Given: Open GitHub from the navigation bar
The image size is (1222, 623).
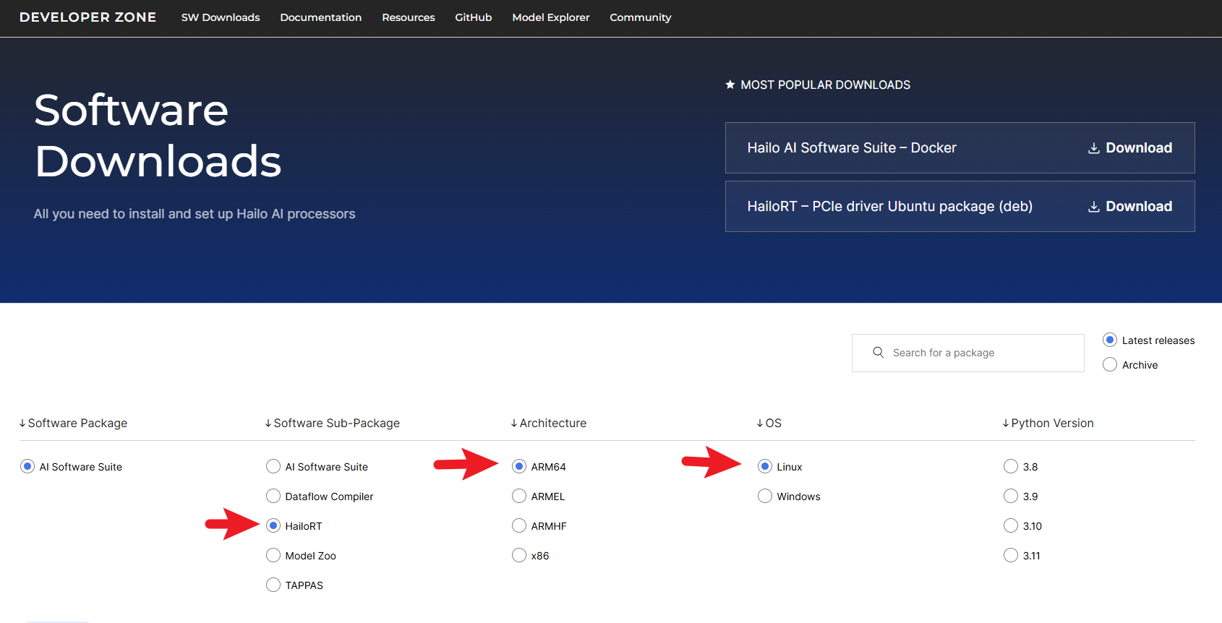Looking at the screenshot, I should 474,17.
